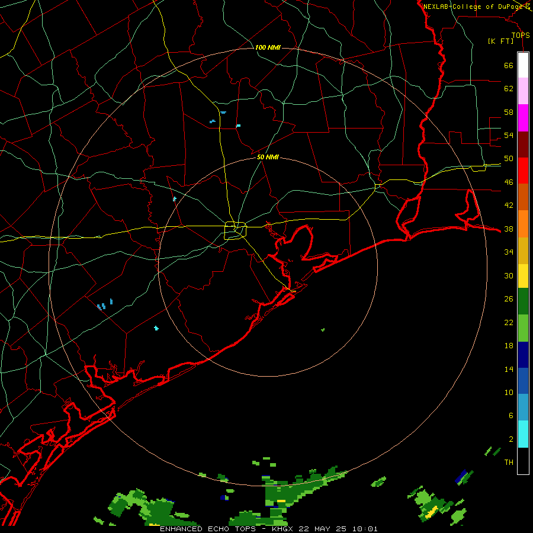Click the lone green echo inside the 50 NMI ring

coord(323,330)
